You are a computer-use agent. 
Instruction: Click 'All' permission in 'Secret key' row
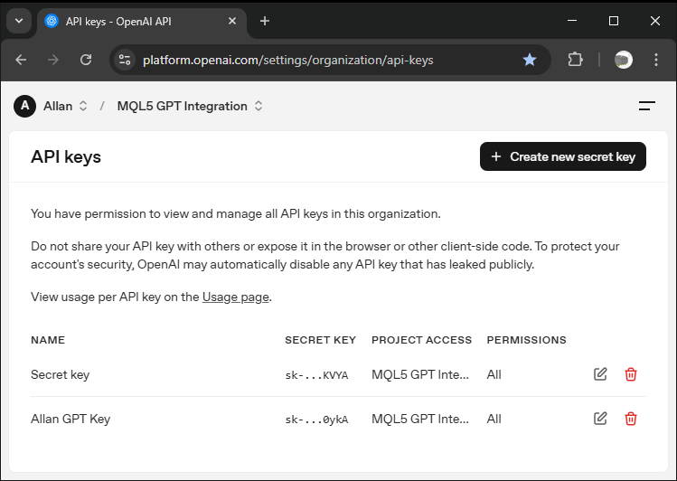494,374
